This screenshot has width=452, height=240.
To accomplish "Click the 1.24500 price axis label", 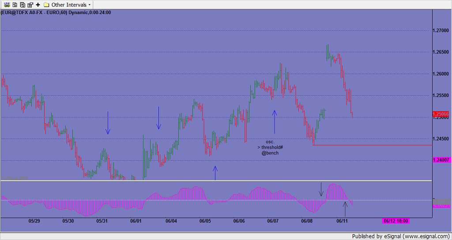I will [x=441, y=139].
